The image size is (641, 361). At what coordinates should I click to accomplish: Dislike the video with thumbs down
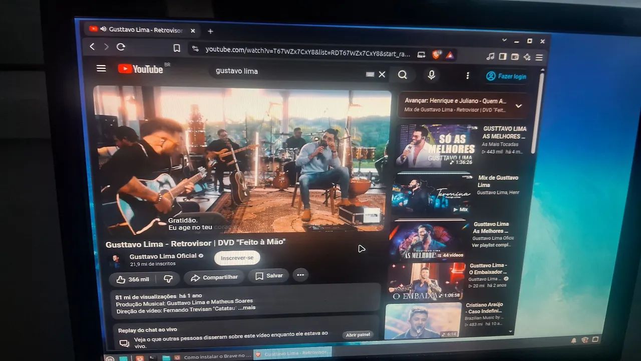pyautogui.click(x=168, y=279)
